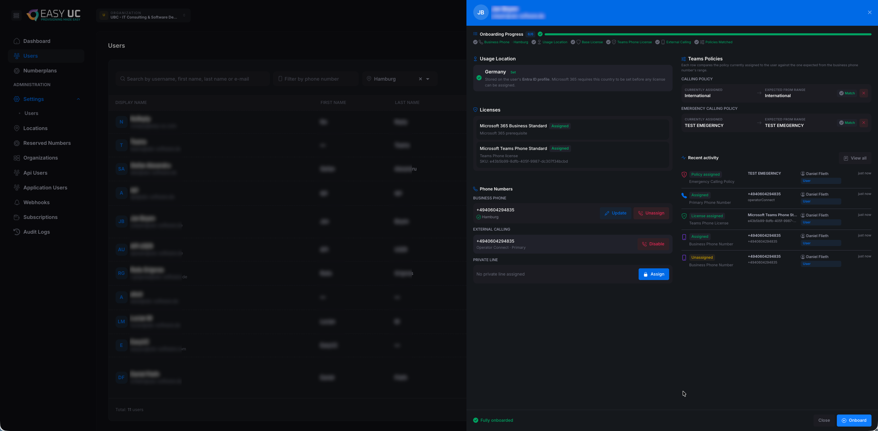
Task: Click the Teams Policies section icon
Action: pos(684,59)
